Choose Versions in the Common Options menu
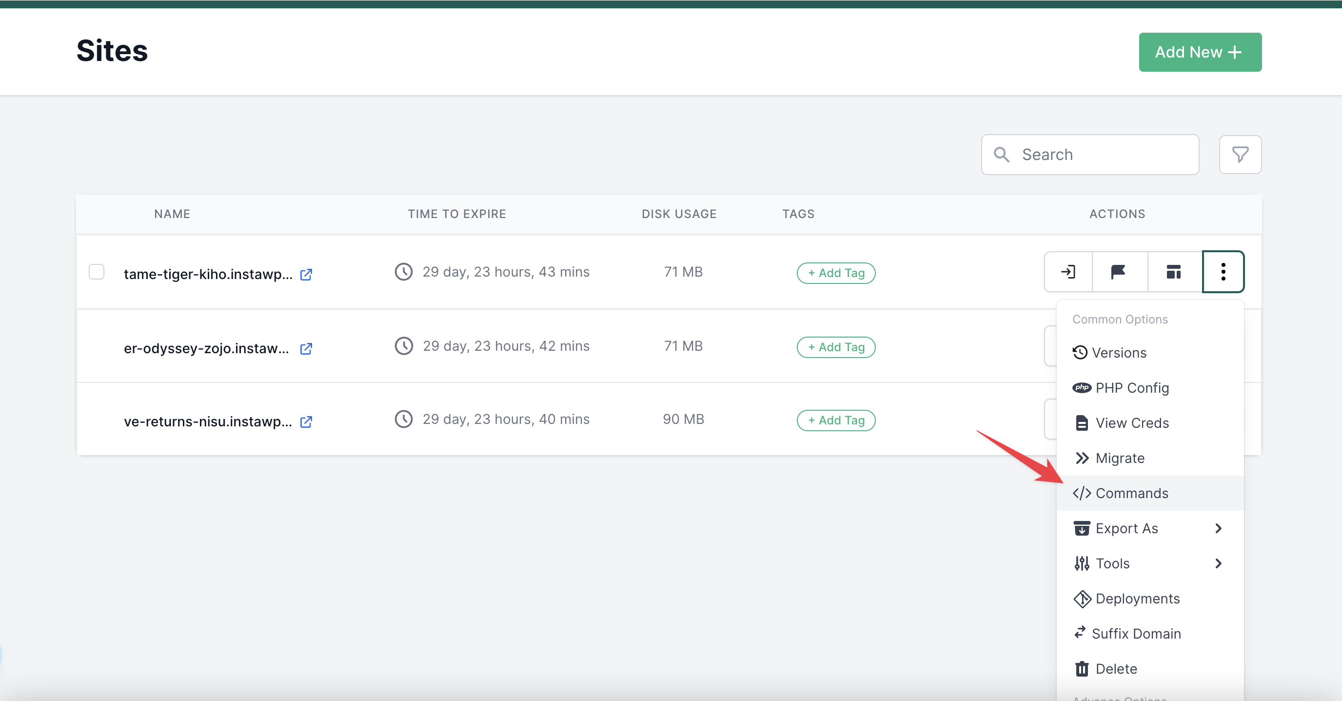Viewport: 1342px width, 701px height. (1118, 352)
